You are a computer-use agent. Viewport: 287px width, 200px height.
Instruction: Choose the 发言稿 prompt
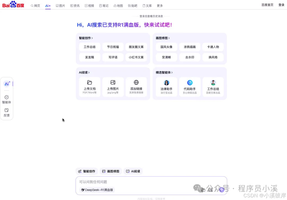point(90,57)
